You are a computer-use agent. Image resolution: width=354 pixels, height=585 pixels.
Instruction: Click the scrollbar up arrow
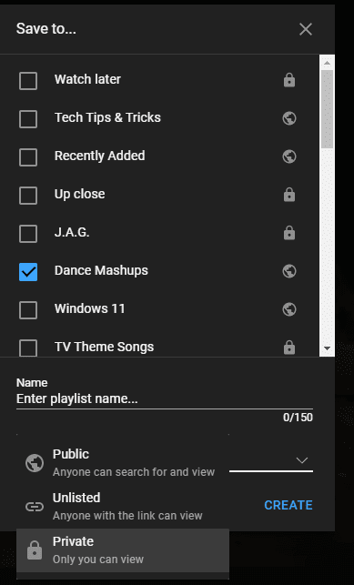tap(327, 63)
